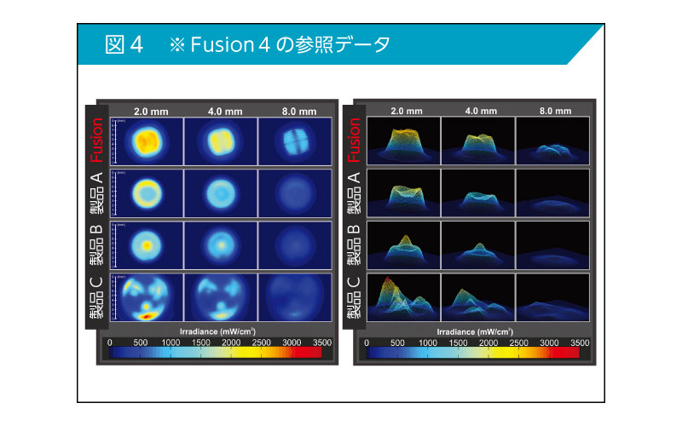The image size is (682, 426).
Task: Click the 製品 B 4.0 mm 3D surface plot
Action: coord(478,245)
